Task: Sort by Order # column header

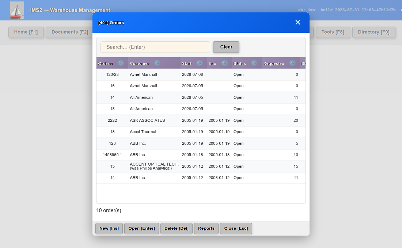Action: (105, 63)
